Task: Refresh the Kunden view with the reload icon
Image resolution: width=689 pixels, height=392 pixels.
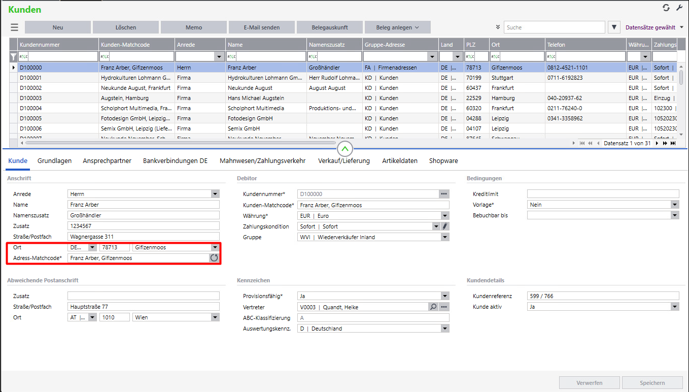Action: [666, 8]
